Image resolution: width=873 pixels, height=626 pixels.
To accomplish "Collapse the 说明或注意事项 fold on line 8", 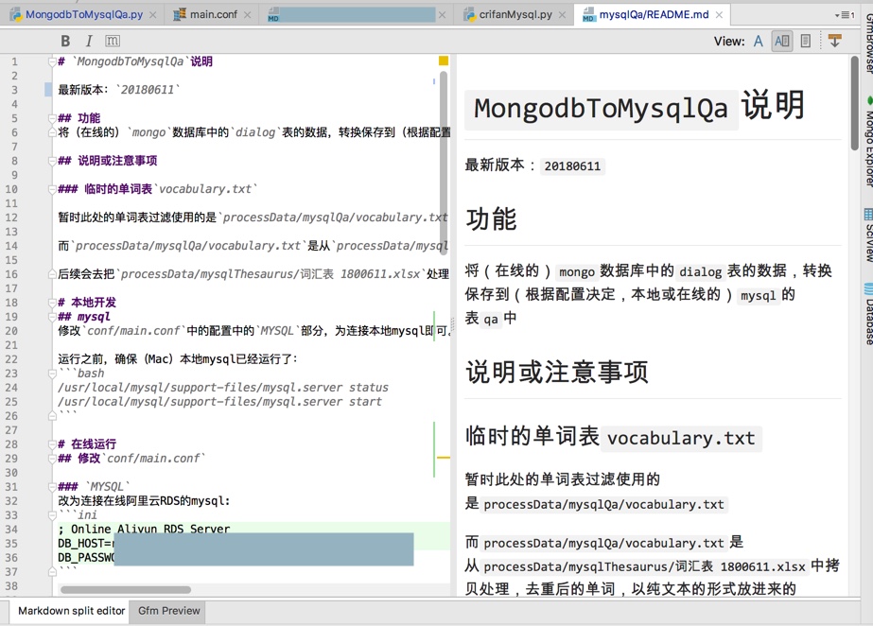I will click(52, 161).
